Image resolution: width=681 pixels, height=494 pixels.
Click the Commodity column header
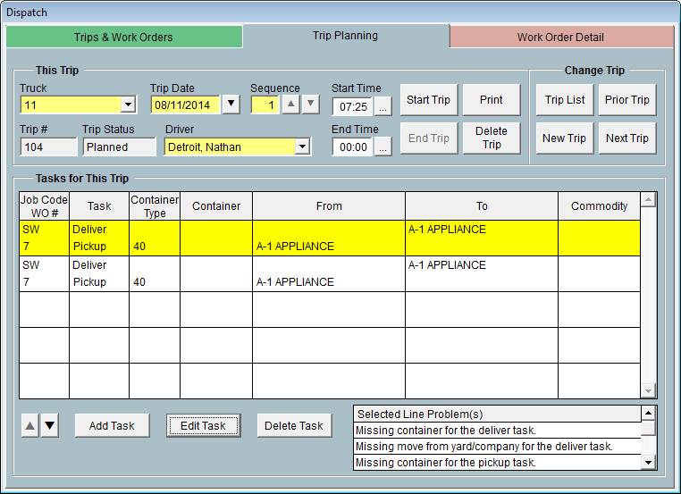pos(599,206)
